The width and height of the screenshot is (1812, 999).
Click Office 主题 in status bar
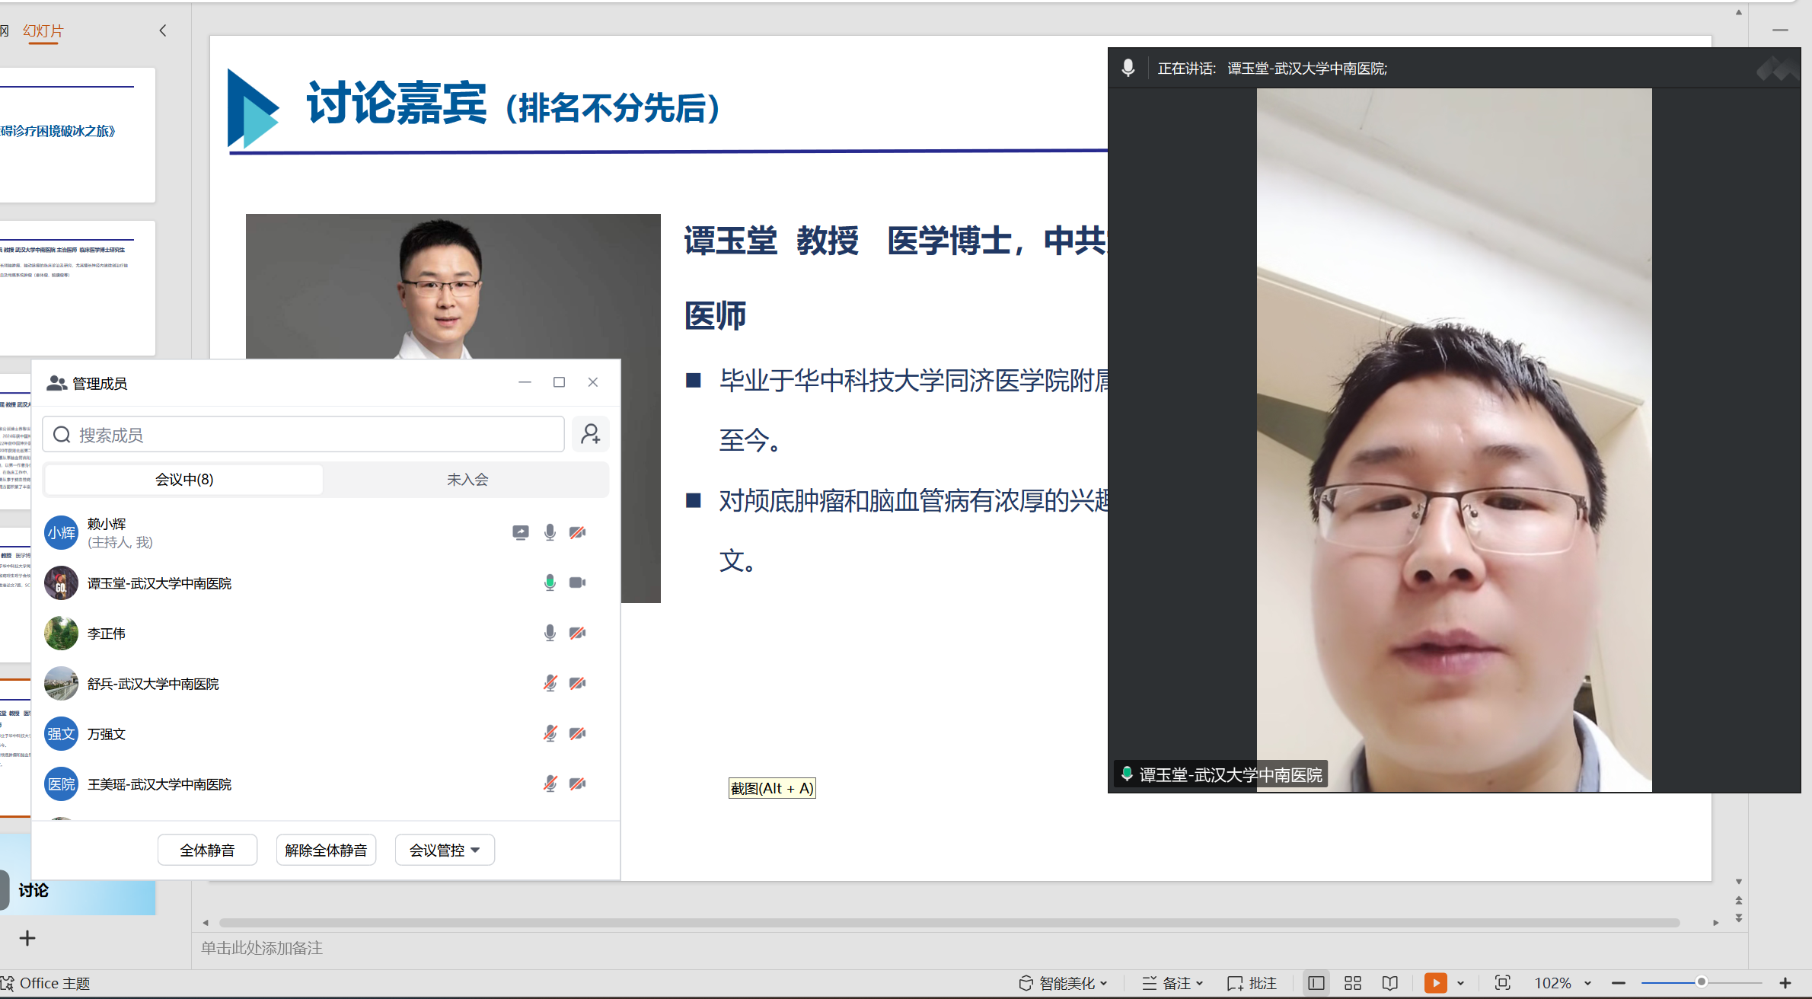[47, 983]
